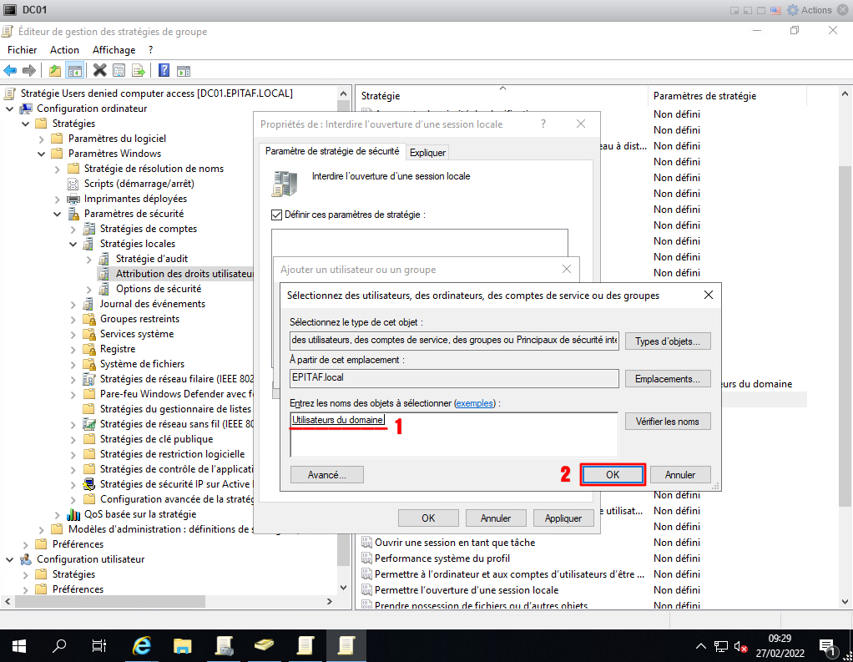Open Properties via the toolbar icon
The height and width of the screenshot is (662, 853).
[119, 70]
